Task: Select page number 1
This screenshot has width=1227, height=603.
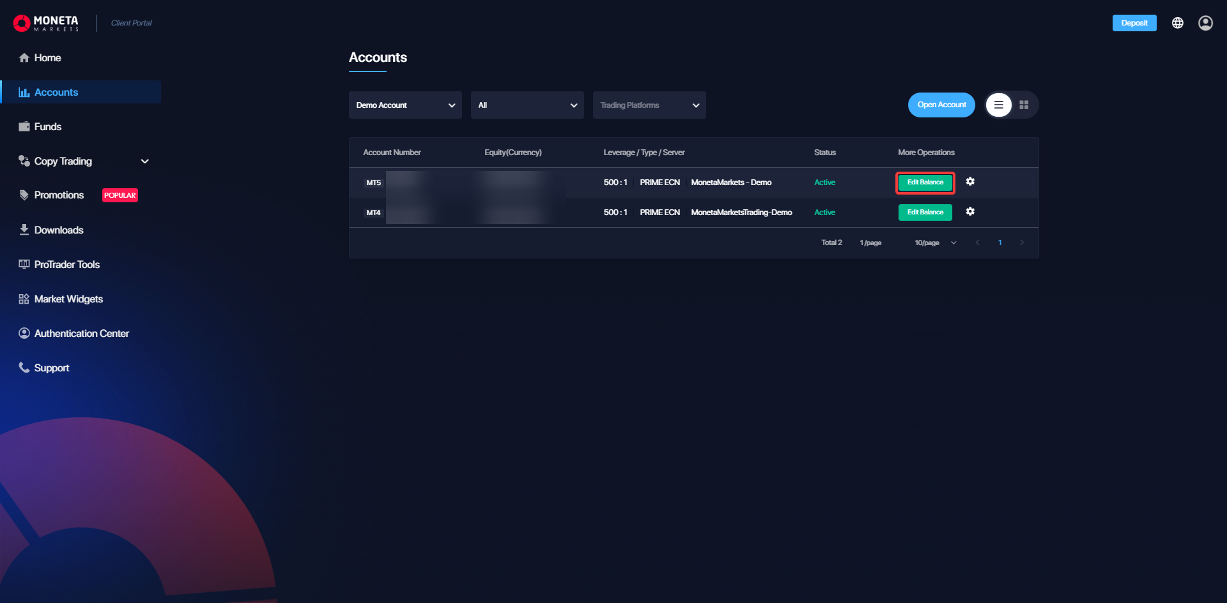Action: pyautogui.click(x=999, y=242)
